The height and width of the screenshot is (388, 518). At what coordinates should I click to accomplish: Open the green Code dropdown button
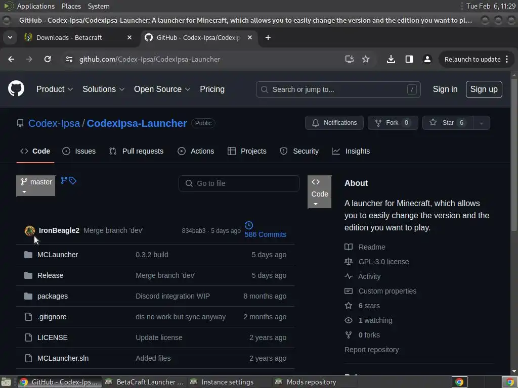coord(320,192)
